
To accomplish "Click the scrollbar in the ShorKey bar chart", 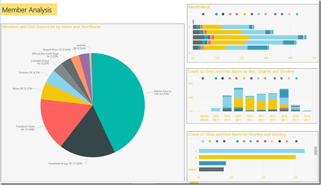I will click(315, 151).
